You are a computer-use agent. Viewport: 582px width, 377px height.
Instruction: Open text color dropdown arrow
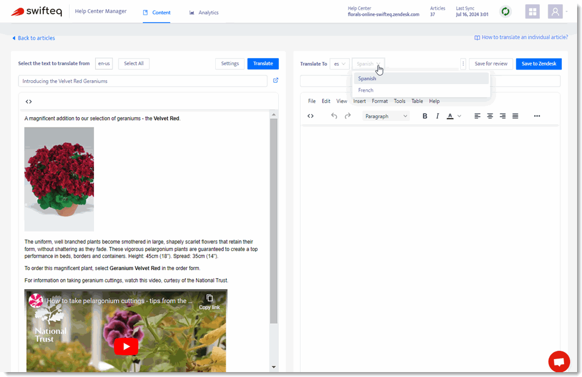pyautogui.click(x=459, y=116)
